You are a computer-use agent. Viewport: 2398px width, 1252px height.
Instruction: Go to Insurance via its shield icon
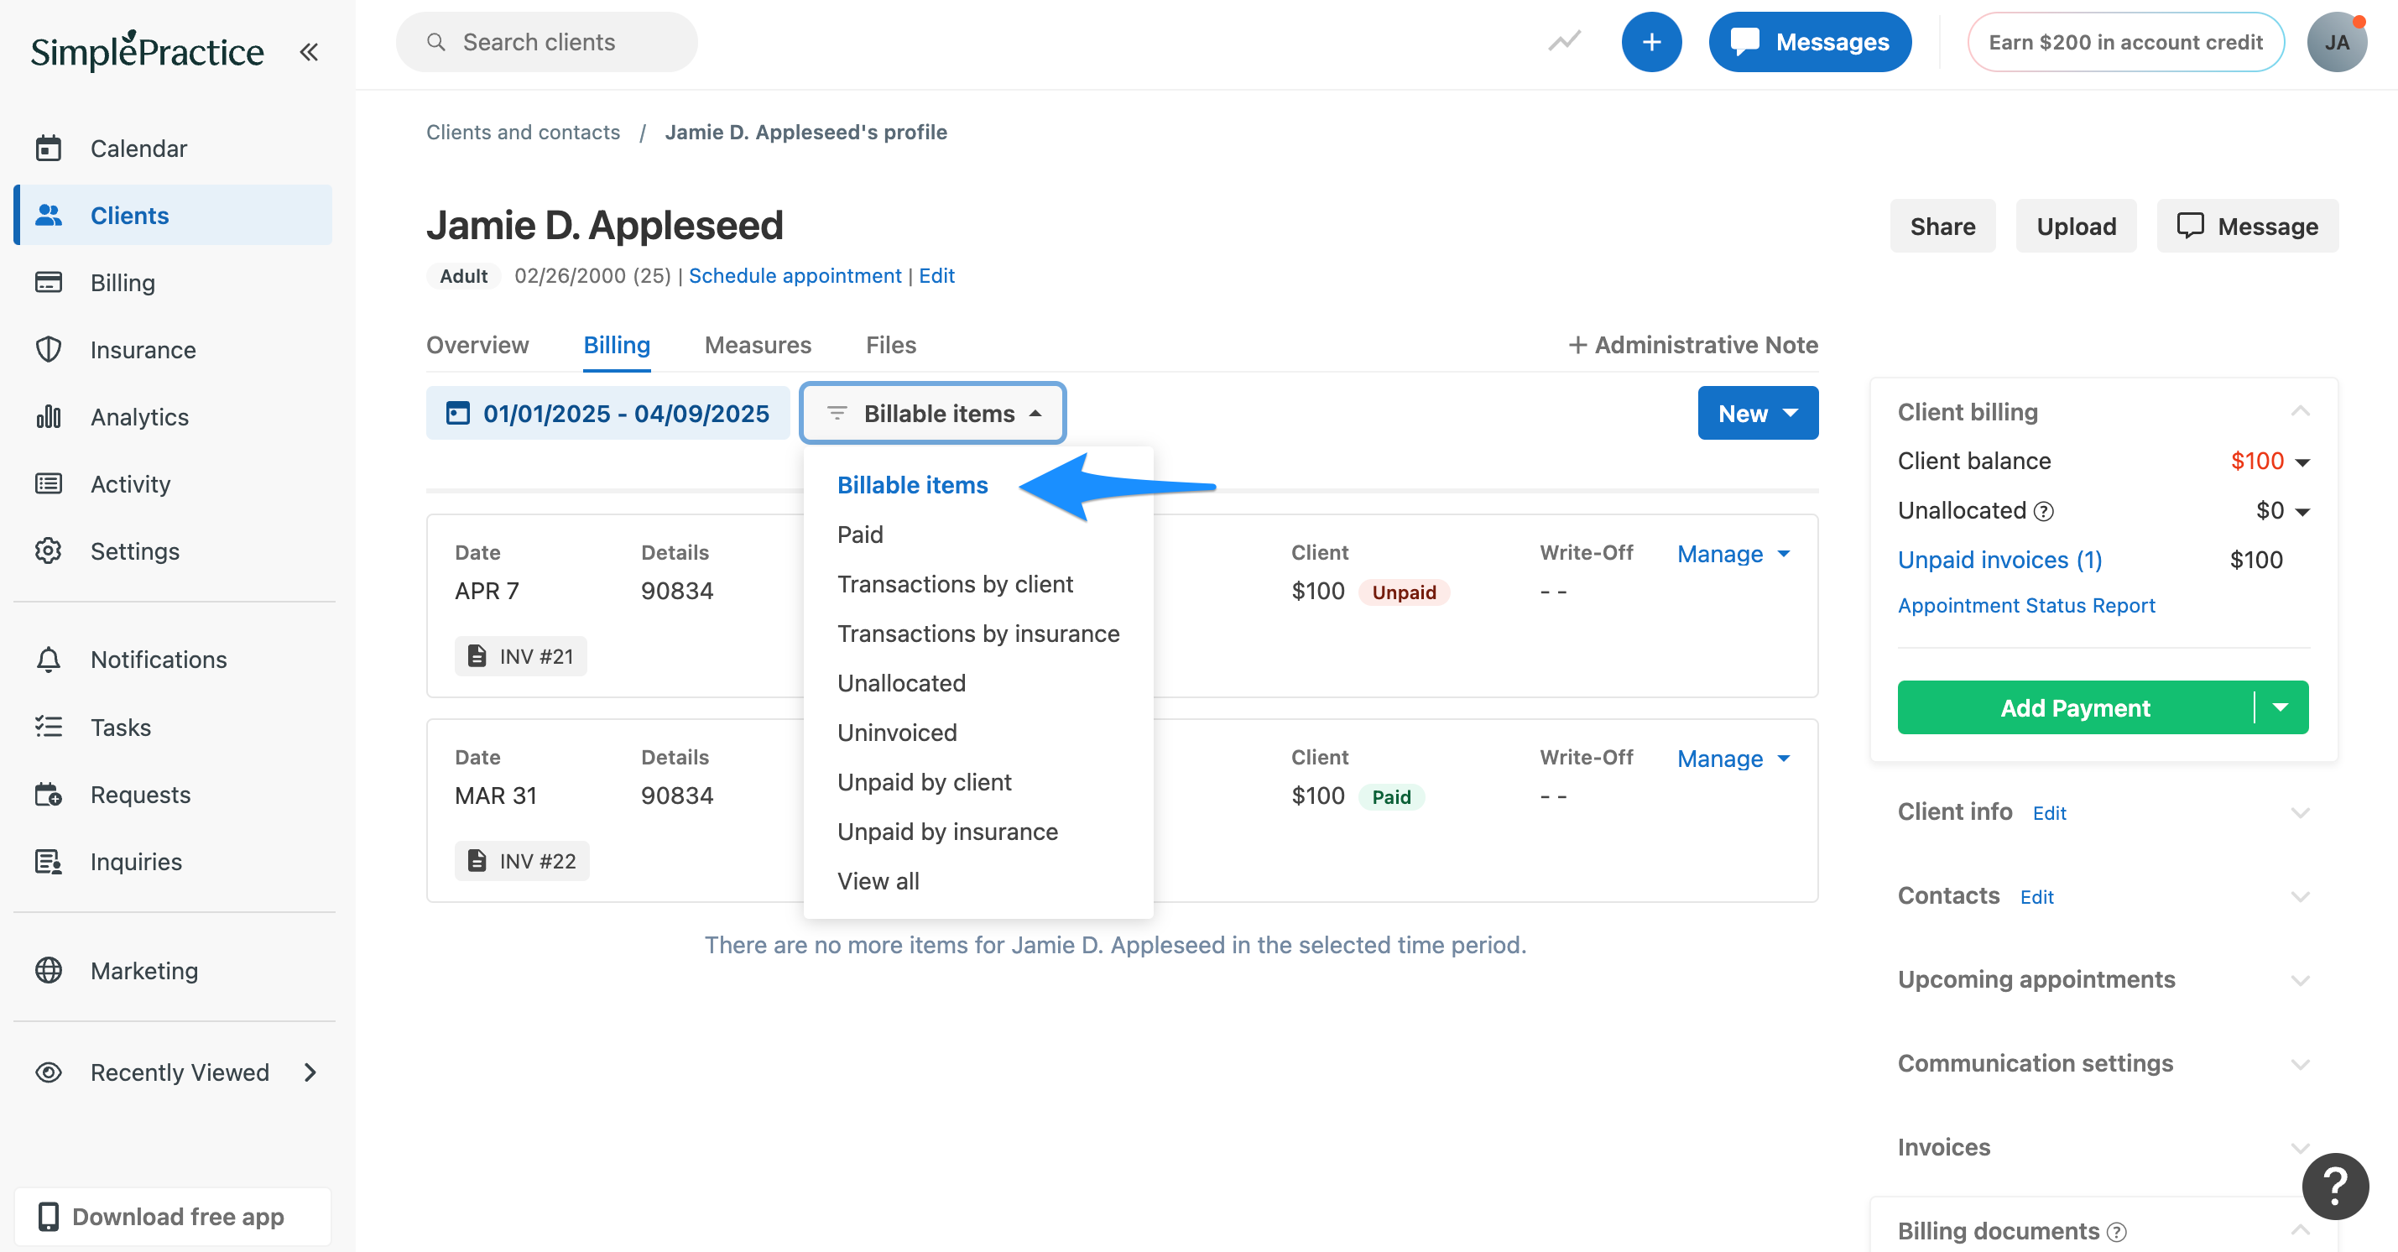click(49, 349)
